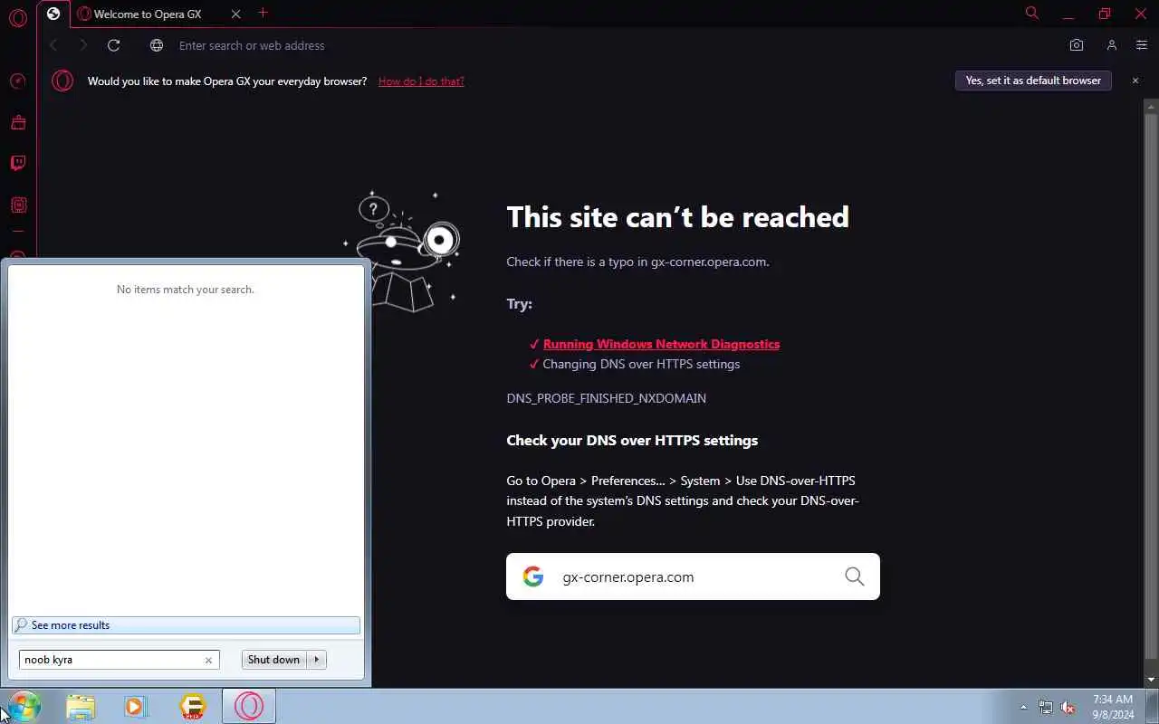Open File Explorer from taskbar
The width and height of the screenshot is (1159, 724).
(81, 706)
